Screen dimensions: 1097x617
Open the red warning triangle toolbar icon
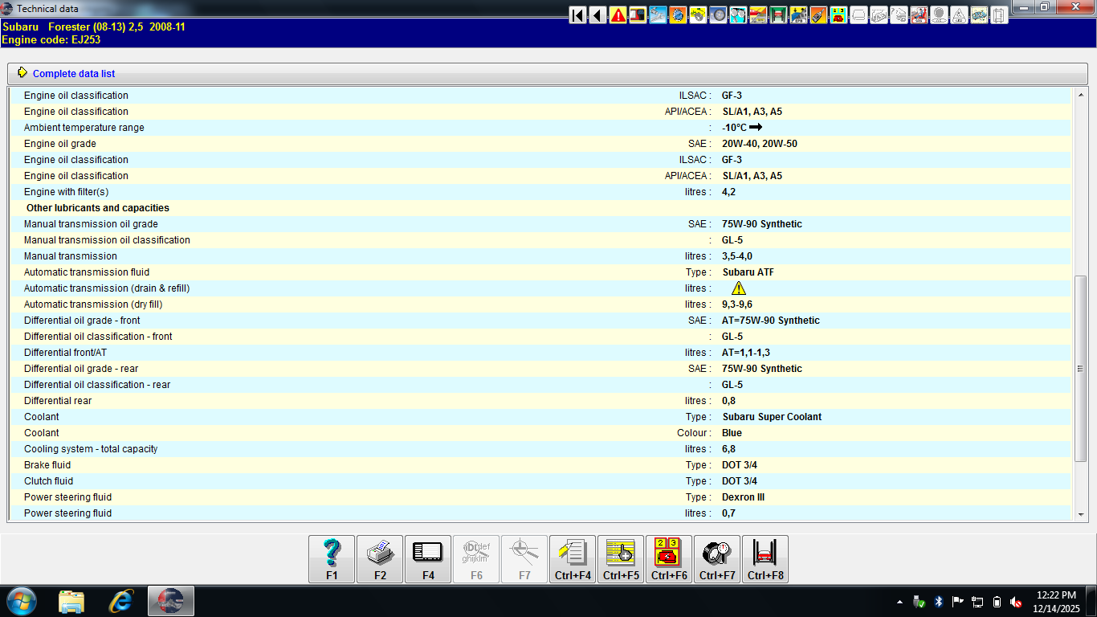pos(618,14)
